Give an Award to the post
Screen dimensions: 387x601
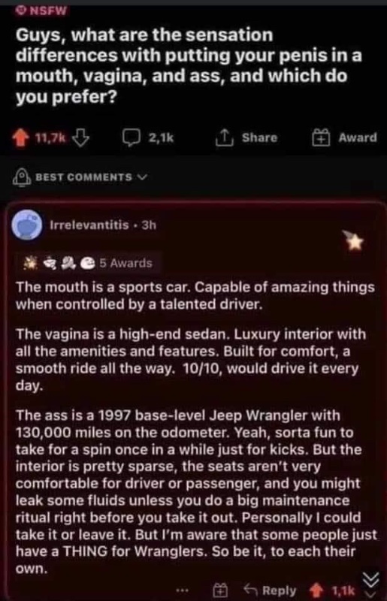343,138
